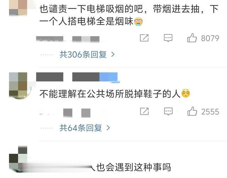227x178 pixels.
Task: Open the second commenter's blurred username
Action: pos(68,77)
